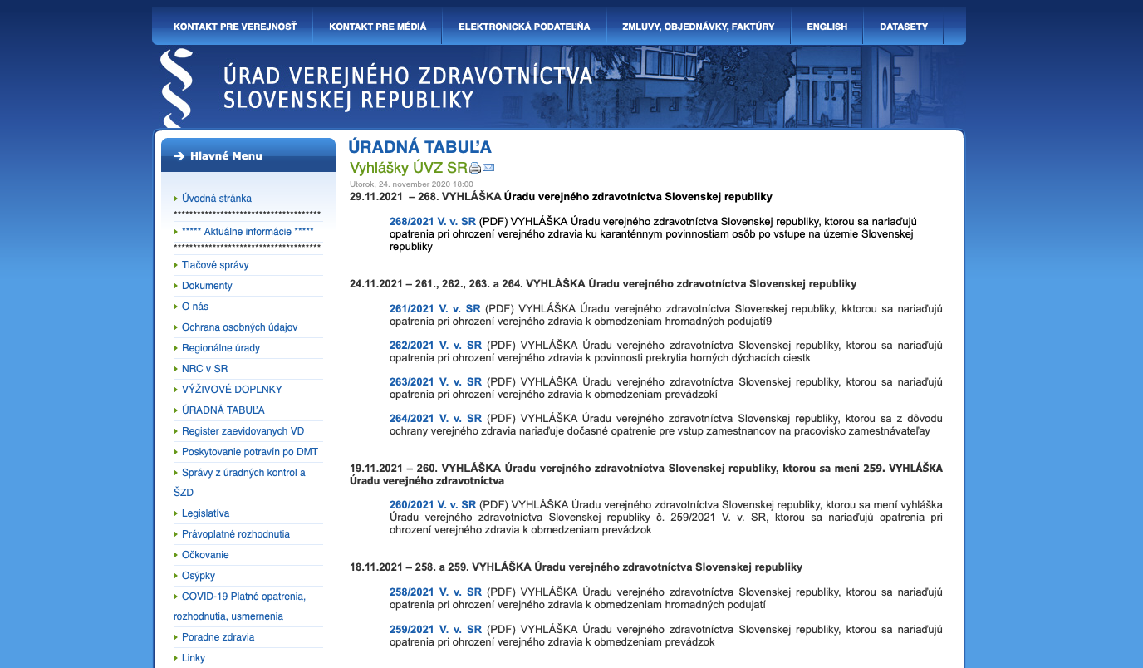This screenshot has width=1143, height=668.
Task: Open the 259/2021 V. v. SR PDF link
Action: point(435,630)
